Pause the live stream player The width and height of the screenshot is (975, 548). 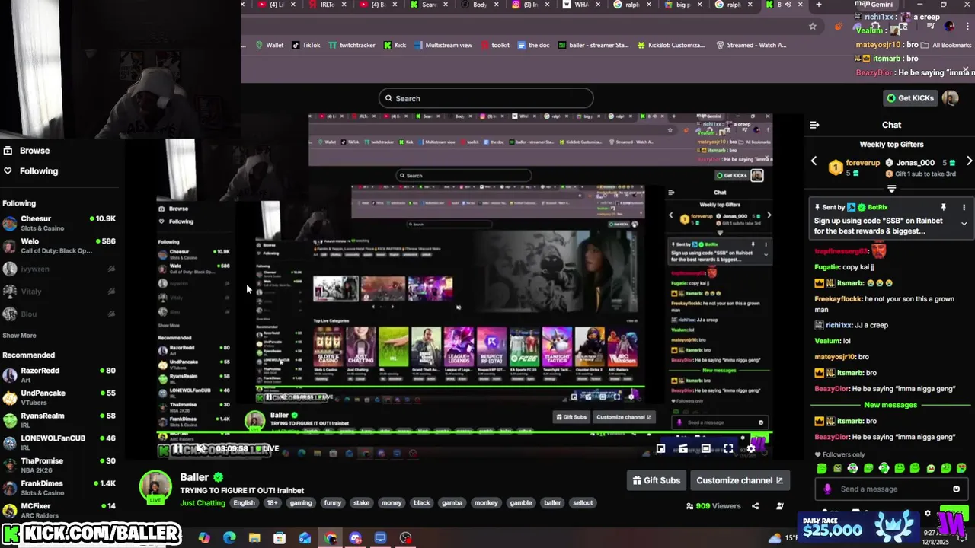click(178, 449)
